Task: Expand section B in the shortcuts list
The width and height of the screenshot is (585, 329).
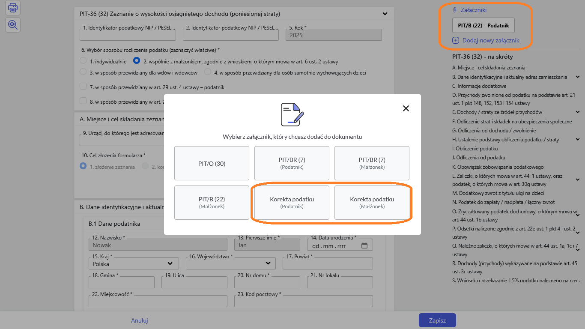Action: click(x=577, y=77)
